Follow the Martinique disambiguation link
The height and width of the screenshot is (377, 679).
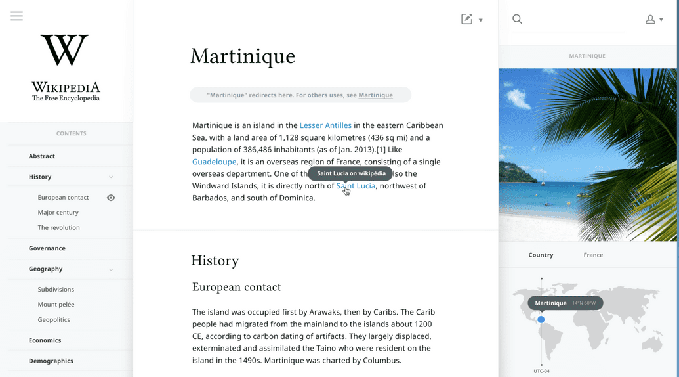pos(375,95)
